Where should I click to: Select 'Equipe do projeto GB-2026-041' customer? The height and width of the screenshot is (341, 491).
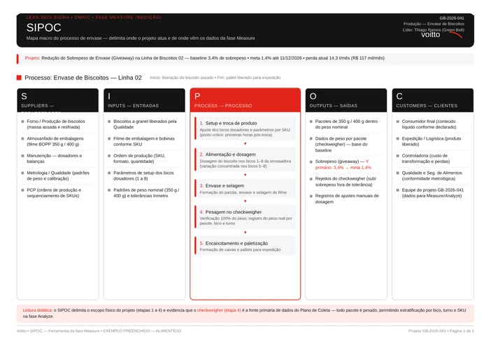pos(433,193)
